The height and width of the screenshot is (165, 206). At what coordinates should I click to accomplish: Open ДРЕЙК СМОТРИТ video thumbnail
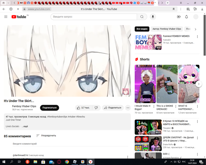pyautogui.click(x=148, y=144)
